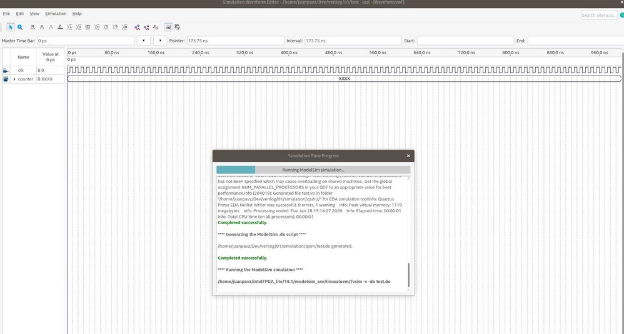Click '**** Running the ModelSim simulation ****' text
The width and height of the screenshot is (624, 334).
260,270
